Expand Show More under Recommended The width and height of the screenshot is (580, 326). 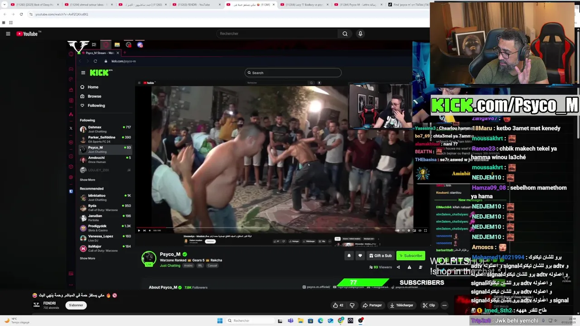(87, 258)
